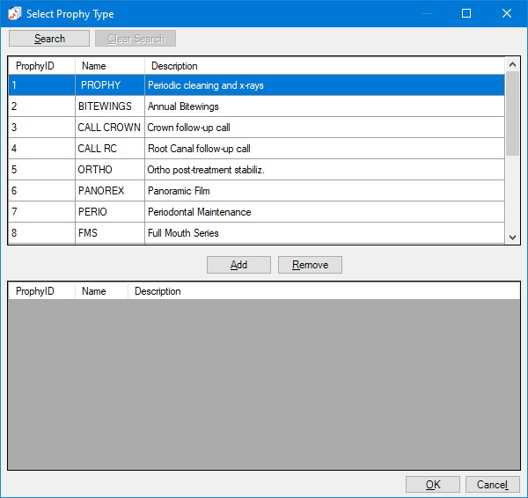Click 'Panoramic Film' description cell

coord(325,191)
